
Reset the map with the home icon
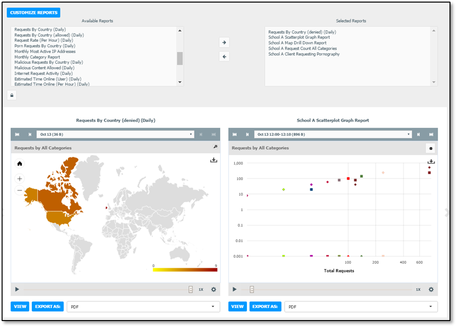pos(19,164)
